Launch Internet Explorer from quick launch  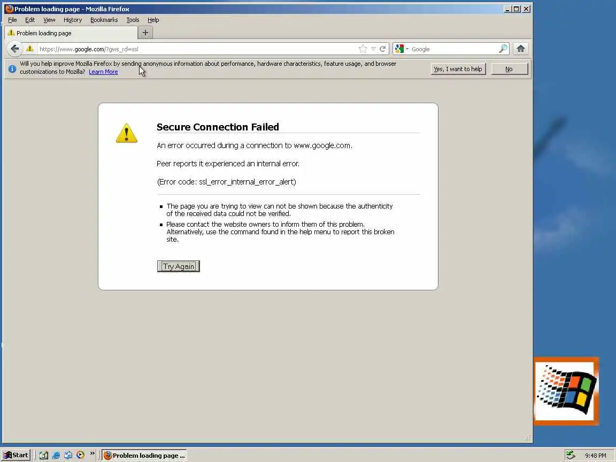(x=56, y=455)
